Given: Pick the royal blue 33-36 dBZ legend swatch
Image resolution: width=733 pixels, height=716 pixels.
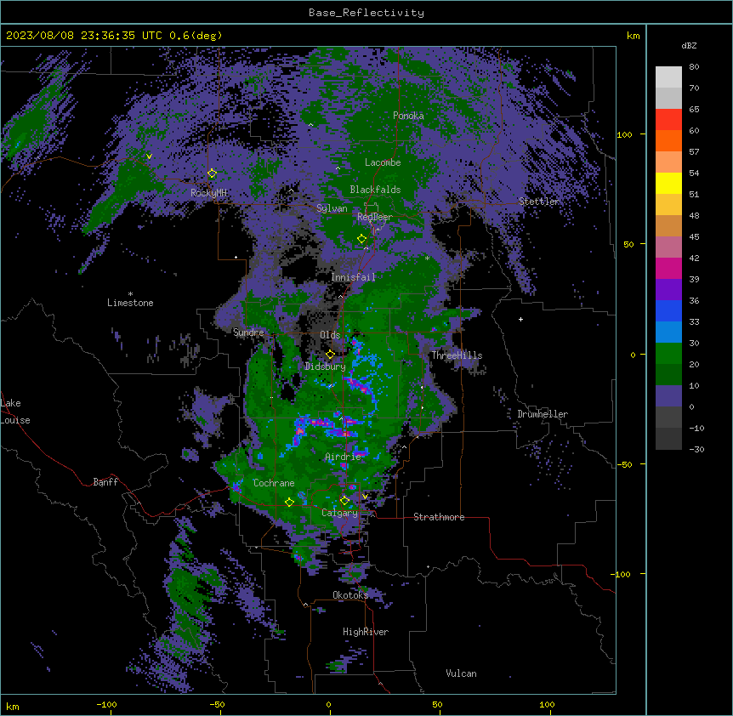Looking at the screenshot, I should click(668, 311).
